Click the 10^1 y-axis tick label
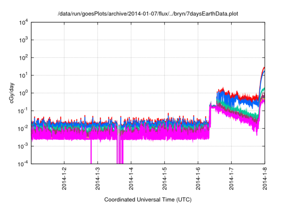 tap(23, 76)
